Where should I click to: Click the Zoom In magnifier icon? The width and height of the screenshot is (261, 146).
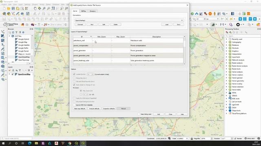[44, 8]
